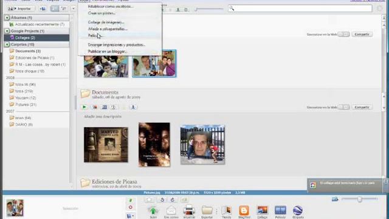Hold selected items with green pin

point(131,200)
